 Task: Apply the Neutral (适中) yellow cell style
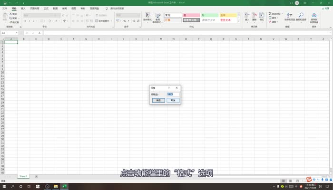228,15
